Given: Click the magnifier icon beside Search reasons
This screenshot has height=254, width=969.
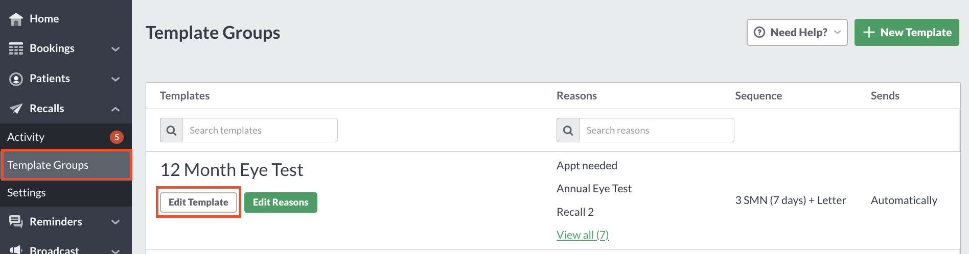Looking at the screenshot, I should [568, 131].
